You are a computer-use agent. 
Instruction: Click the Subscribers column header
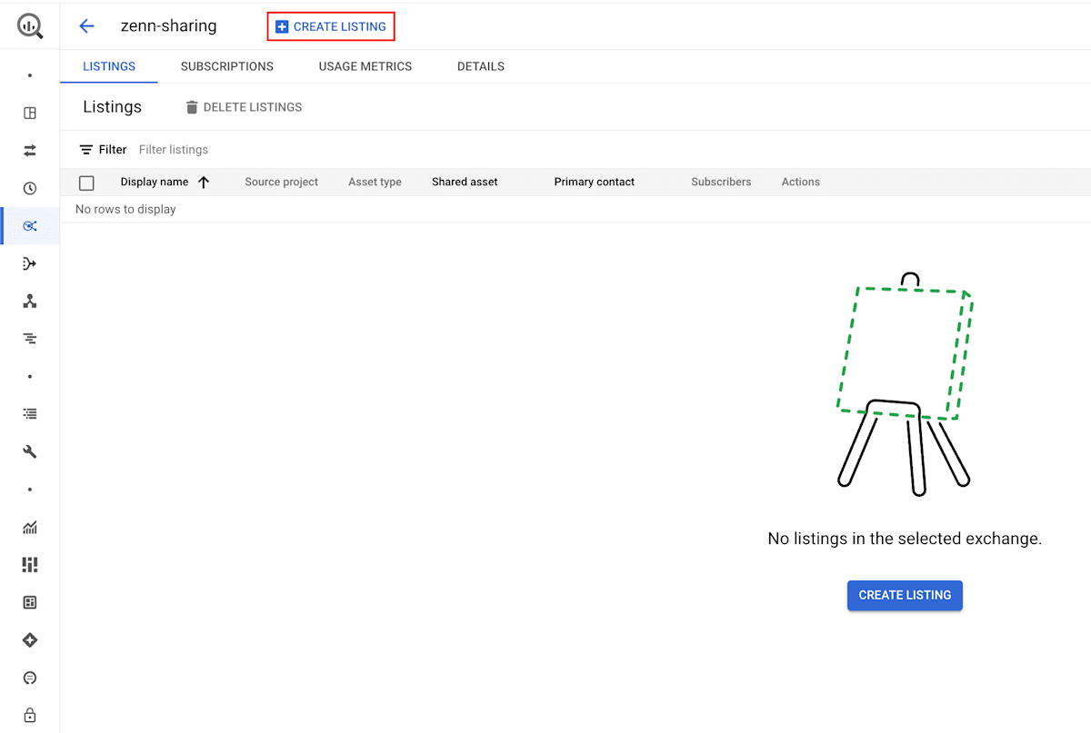(x=721, y=182)
